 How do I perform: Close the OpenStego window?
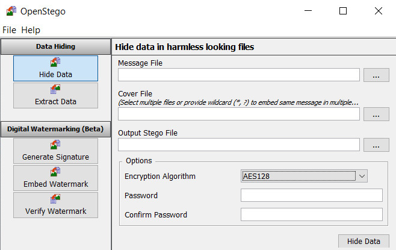pyautogui.click(x=379, y=11)
